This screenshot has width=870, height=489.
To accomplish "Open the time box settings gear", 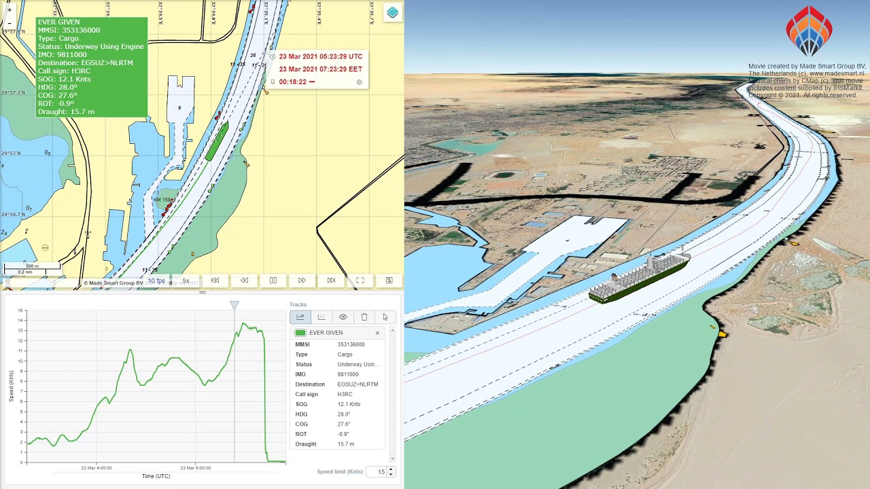I will click(x=359, y=82).
